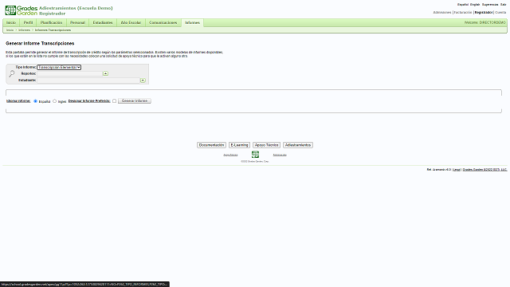Click Informes in the breadcrumb
The width and height of the screenshot is (510, 287).
[24, 30]
